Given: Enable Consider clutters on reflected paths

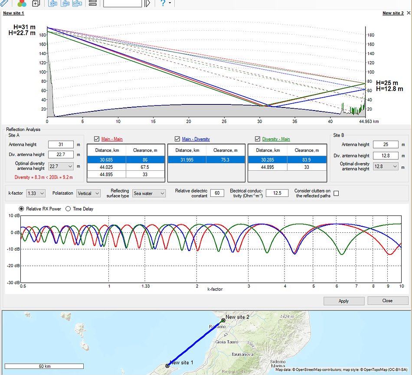Looking at the screenshot, I should coord(336,193).
